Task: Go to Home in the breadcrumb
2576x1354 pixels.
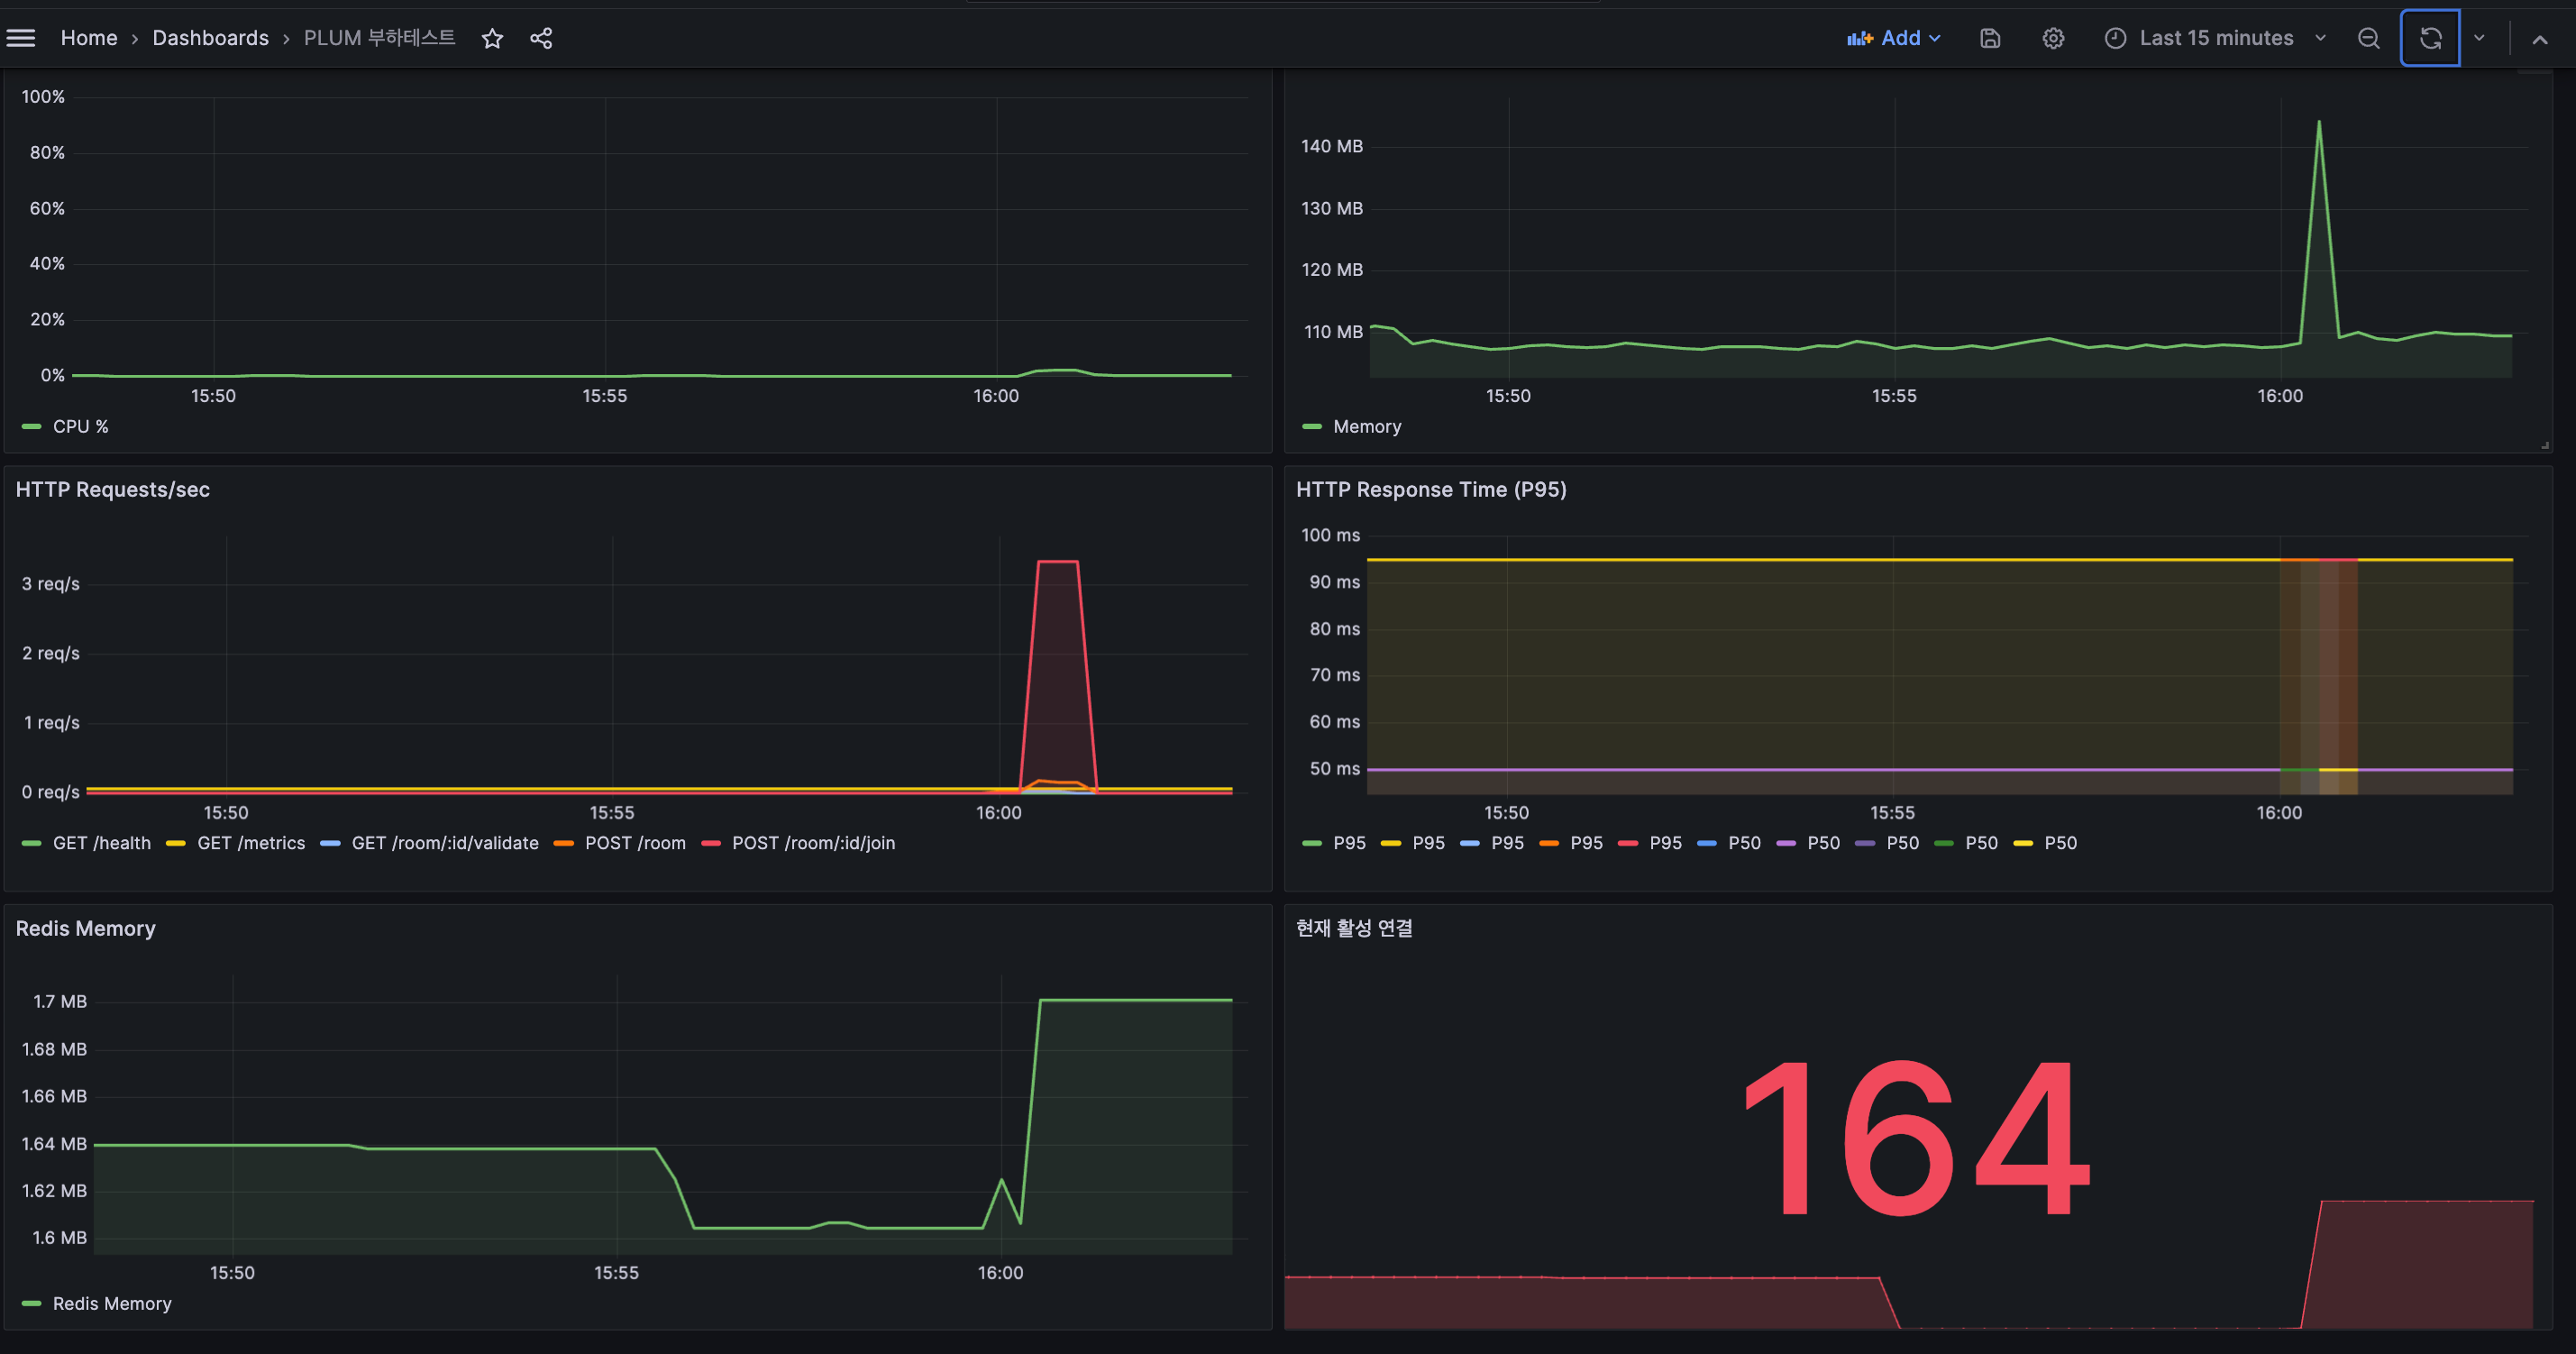Action: [x=89, y=38]
